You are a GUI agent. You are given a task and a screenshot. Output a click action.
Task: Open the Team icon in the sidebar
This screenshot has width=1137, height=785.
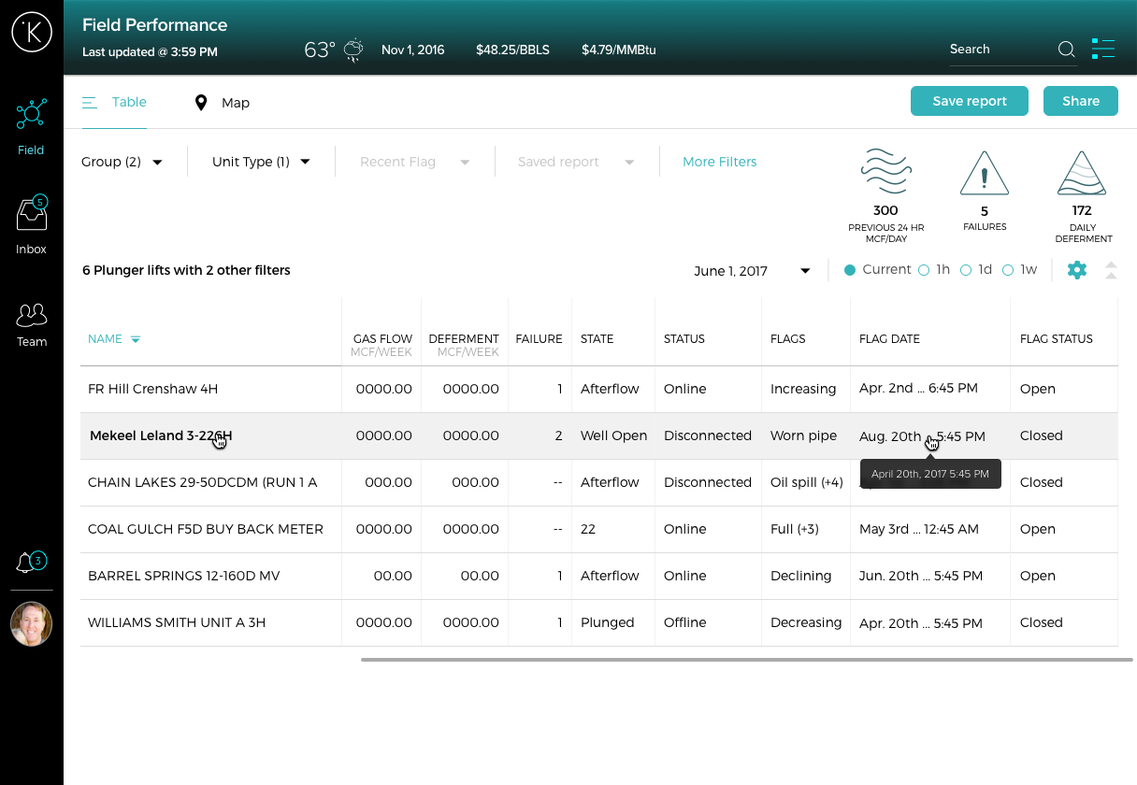coord(32,315)
